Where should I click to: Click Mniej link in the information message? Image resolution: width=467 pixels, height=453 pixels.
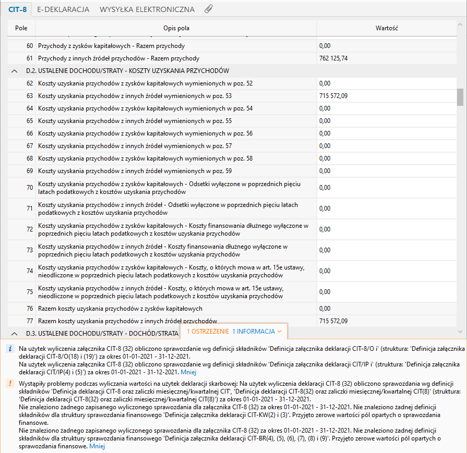[188, 372]
